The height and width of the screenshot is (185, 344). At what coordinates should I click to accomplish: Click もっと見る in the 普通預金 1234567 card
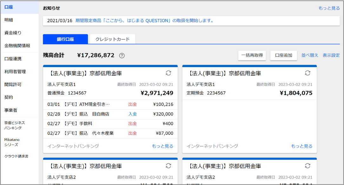point(162,146)
